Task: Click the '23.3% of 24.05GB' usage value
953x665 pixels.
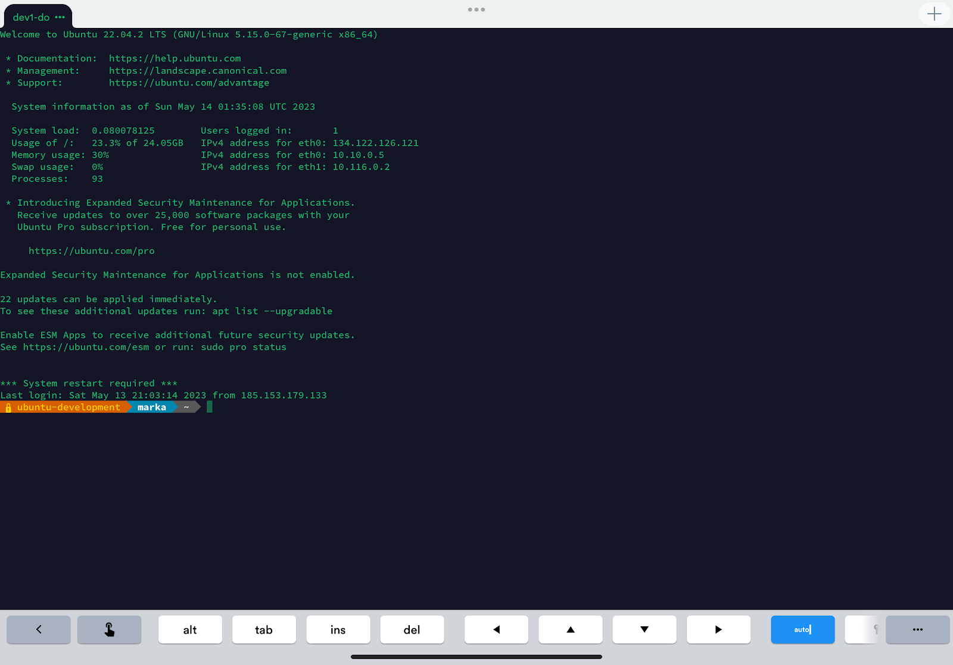Action: (138, 143)
